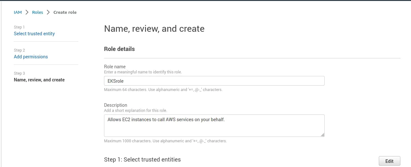Screen dimensions: 411x167
Task: Click the Role details section heading
Action: click(x=119, y=49)
